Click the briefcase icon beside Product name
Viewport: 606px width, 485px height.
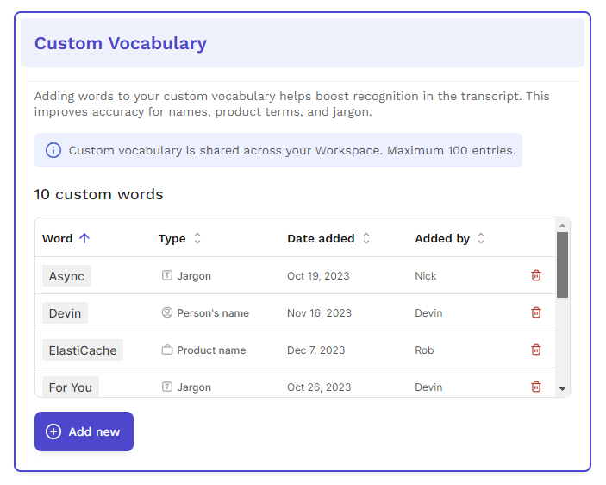tap(167, 350)
